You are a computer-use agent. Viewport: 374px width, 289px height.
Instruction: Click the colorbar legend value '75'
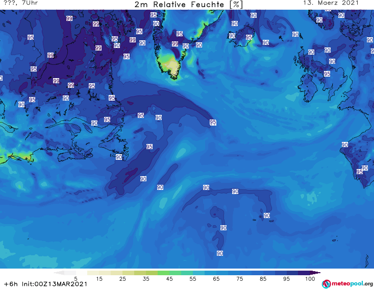(x=239, y=279)
